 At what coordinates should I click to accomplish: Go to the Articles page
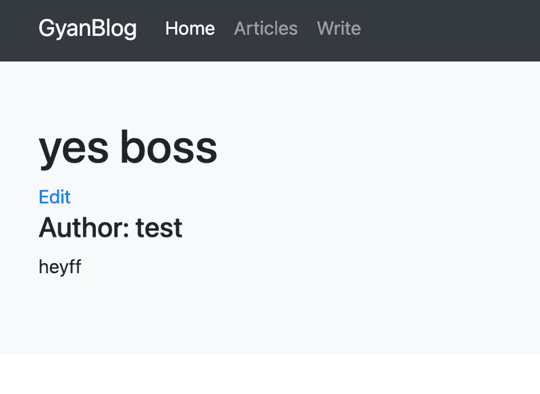point(265,28)
